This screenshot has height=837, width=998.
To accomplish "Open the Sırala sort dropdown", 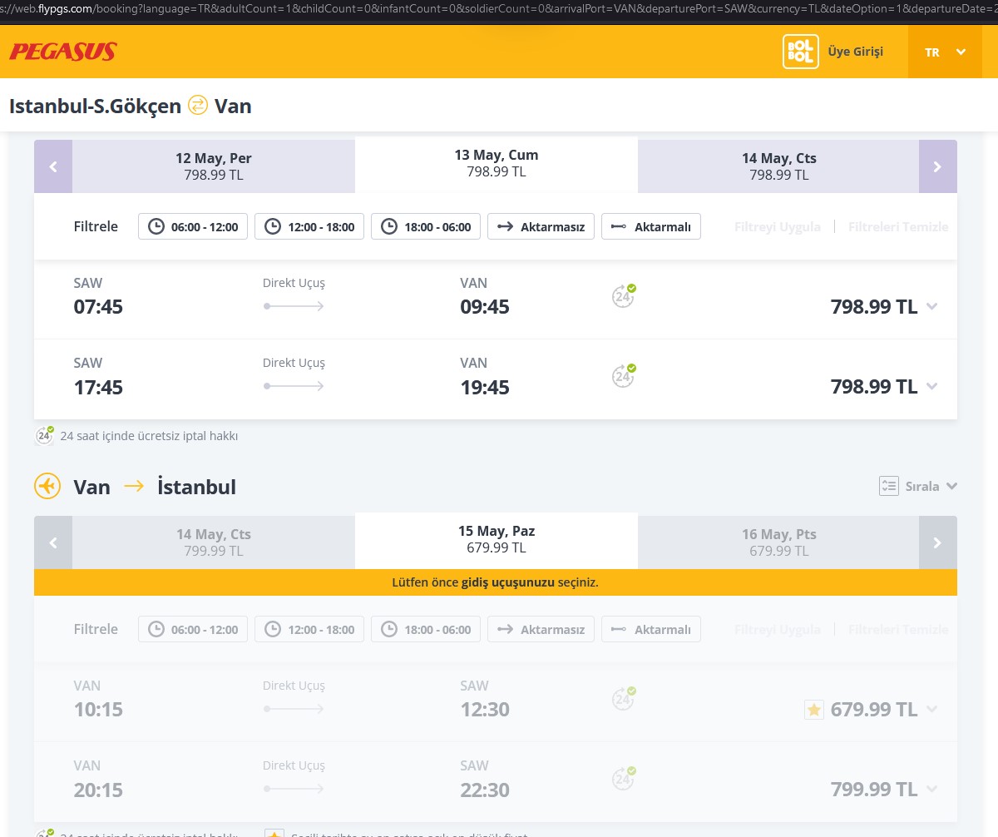I will (x=919, y=486).
